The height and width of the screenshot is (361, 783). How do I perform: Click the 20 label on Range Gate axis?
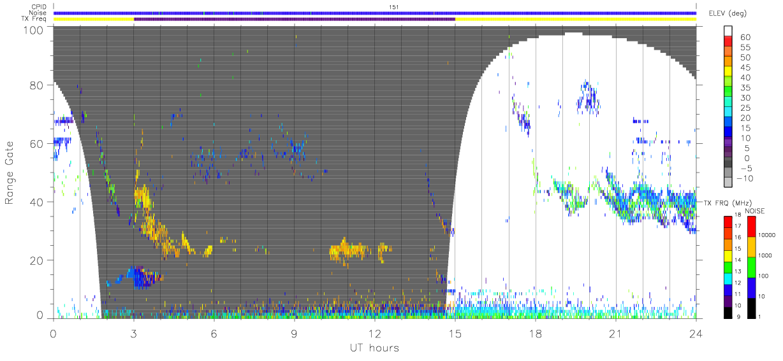[x=37, y=260]
